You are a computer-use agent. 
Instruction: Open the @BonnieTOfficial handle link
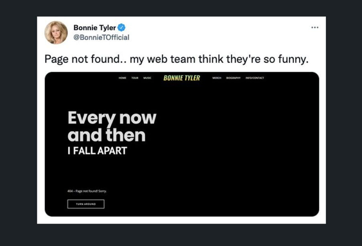pyautogui.click(x=102, y=37)
